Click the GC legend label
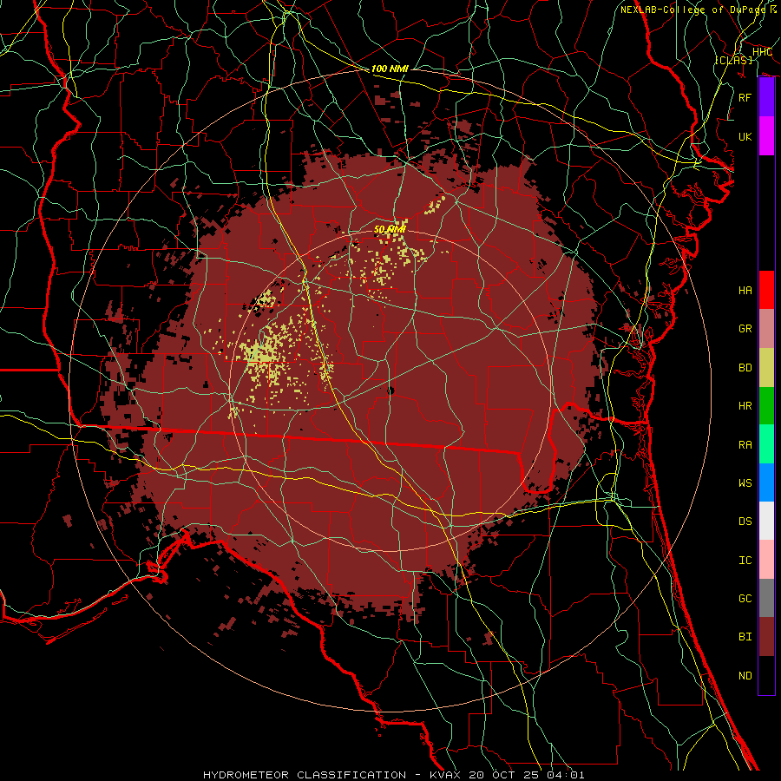Image resolution: width=781 pixels, height=781 pixels. point(745,599)
